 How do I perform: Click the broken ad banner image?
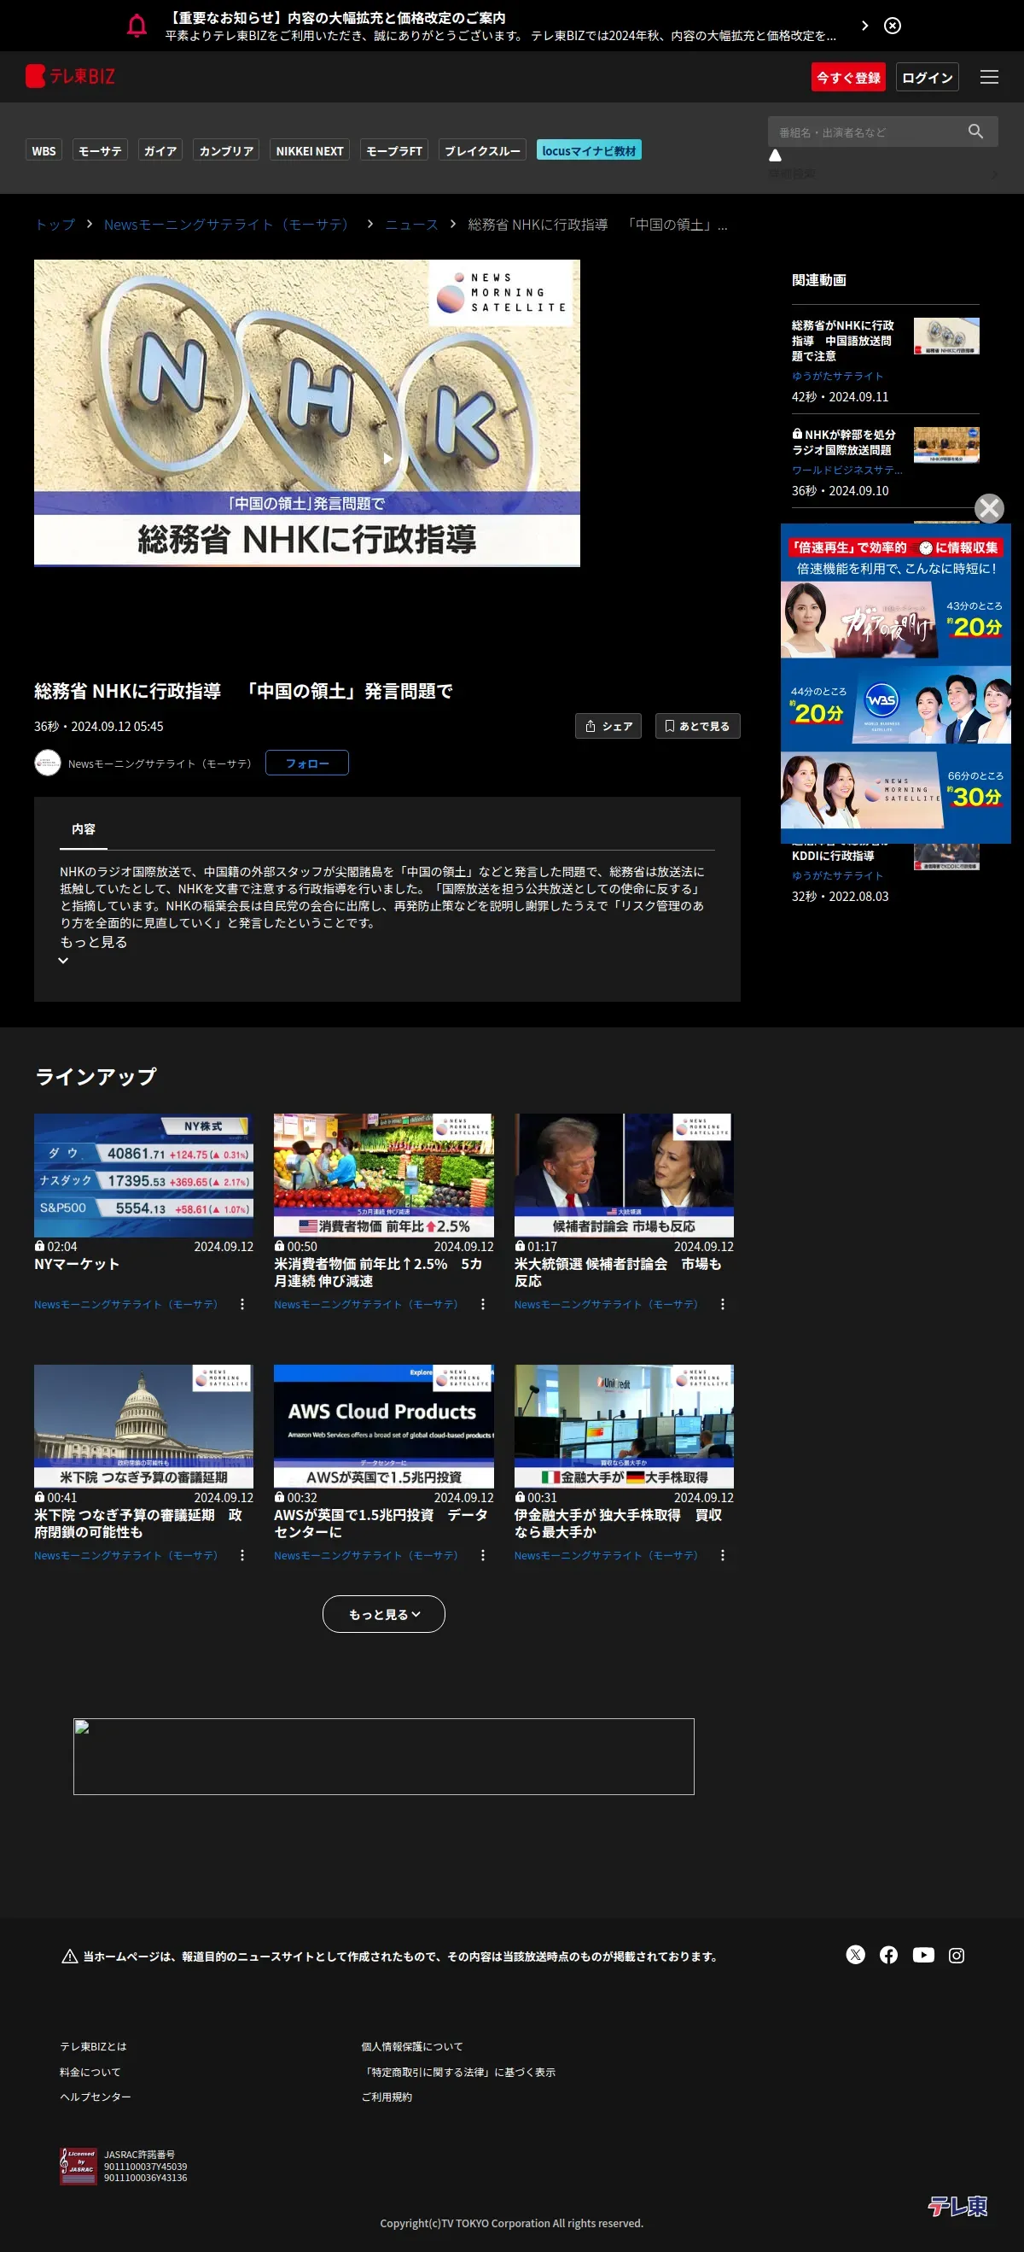pyautogui.click(x=383, y=1757)
